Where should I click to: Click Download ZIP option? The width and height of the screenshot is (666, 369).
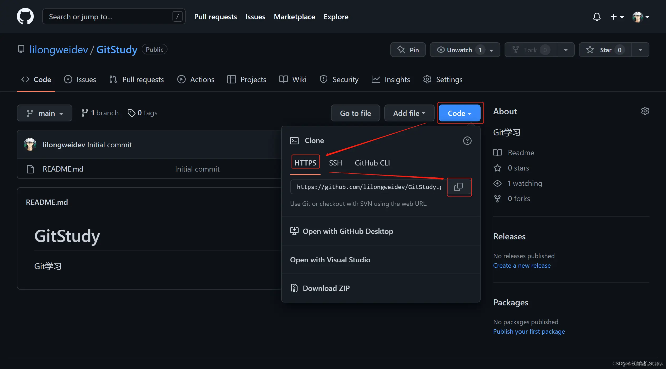(326, 288)
